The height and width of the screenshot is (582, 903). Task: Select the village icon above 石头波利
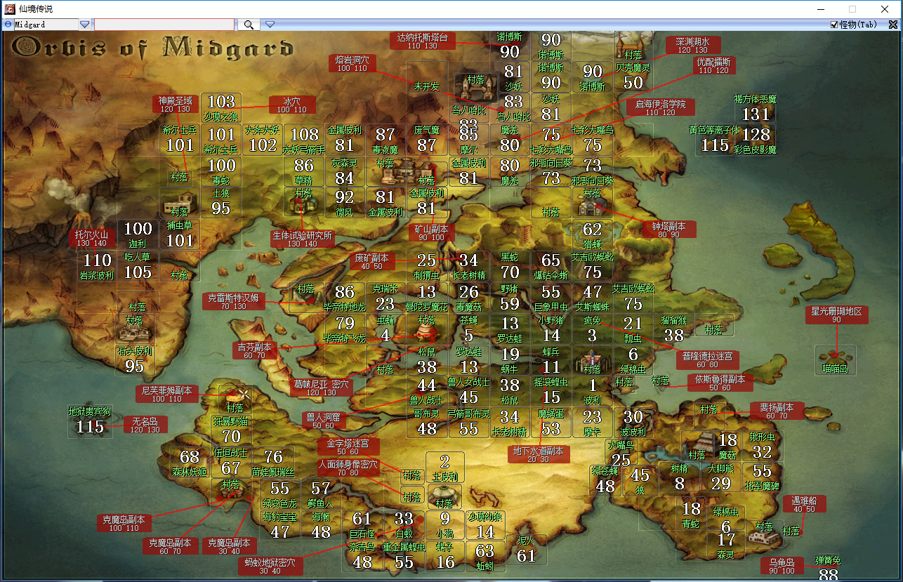(x=135, y=329)
